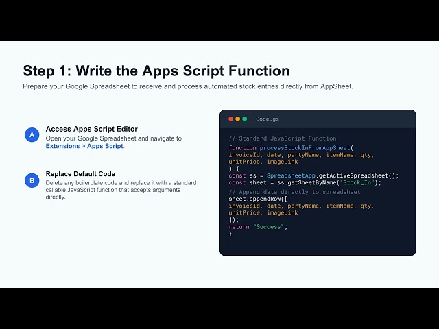
Task: Click the processStockInFromAppSheet function name
Action: point(305,148)
